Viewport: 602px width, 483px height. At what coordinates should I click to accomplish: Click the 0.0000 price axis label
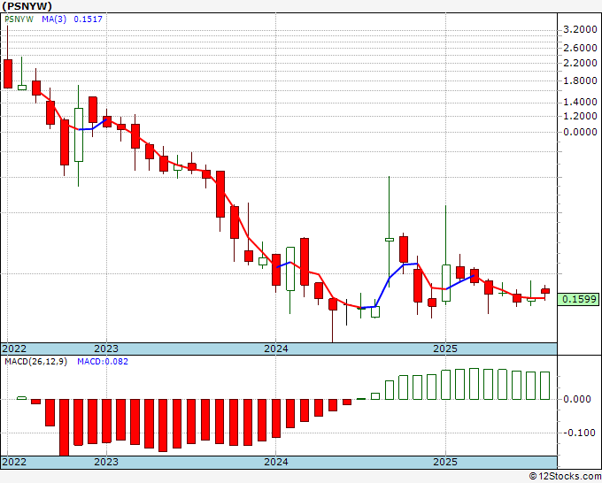tap(580, 132)
